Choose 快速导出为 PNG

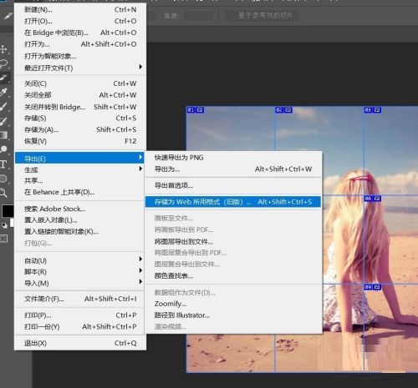pyautogui.click(x=179, y=158)
